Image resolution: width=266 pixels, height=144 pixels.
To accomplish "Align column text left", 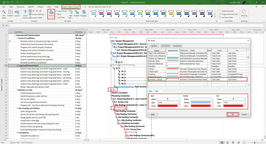I will 30,11.
